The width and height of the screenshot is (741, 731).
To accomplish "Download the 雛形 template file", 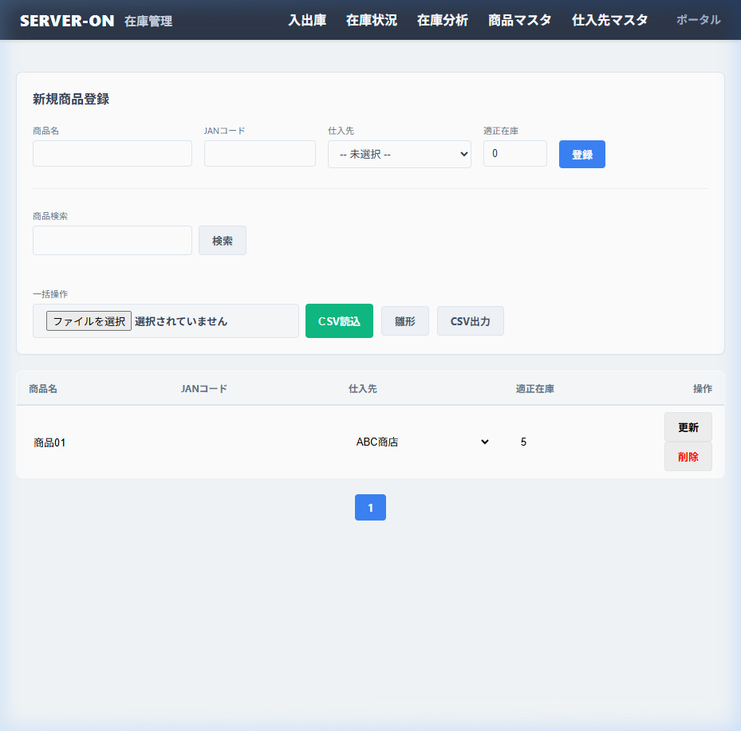I will [x=404, y=320].
